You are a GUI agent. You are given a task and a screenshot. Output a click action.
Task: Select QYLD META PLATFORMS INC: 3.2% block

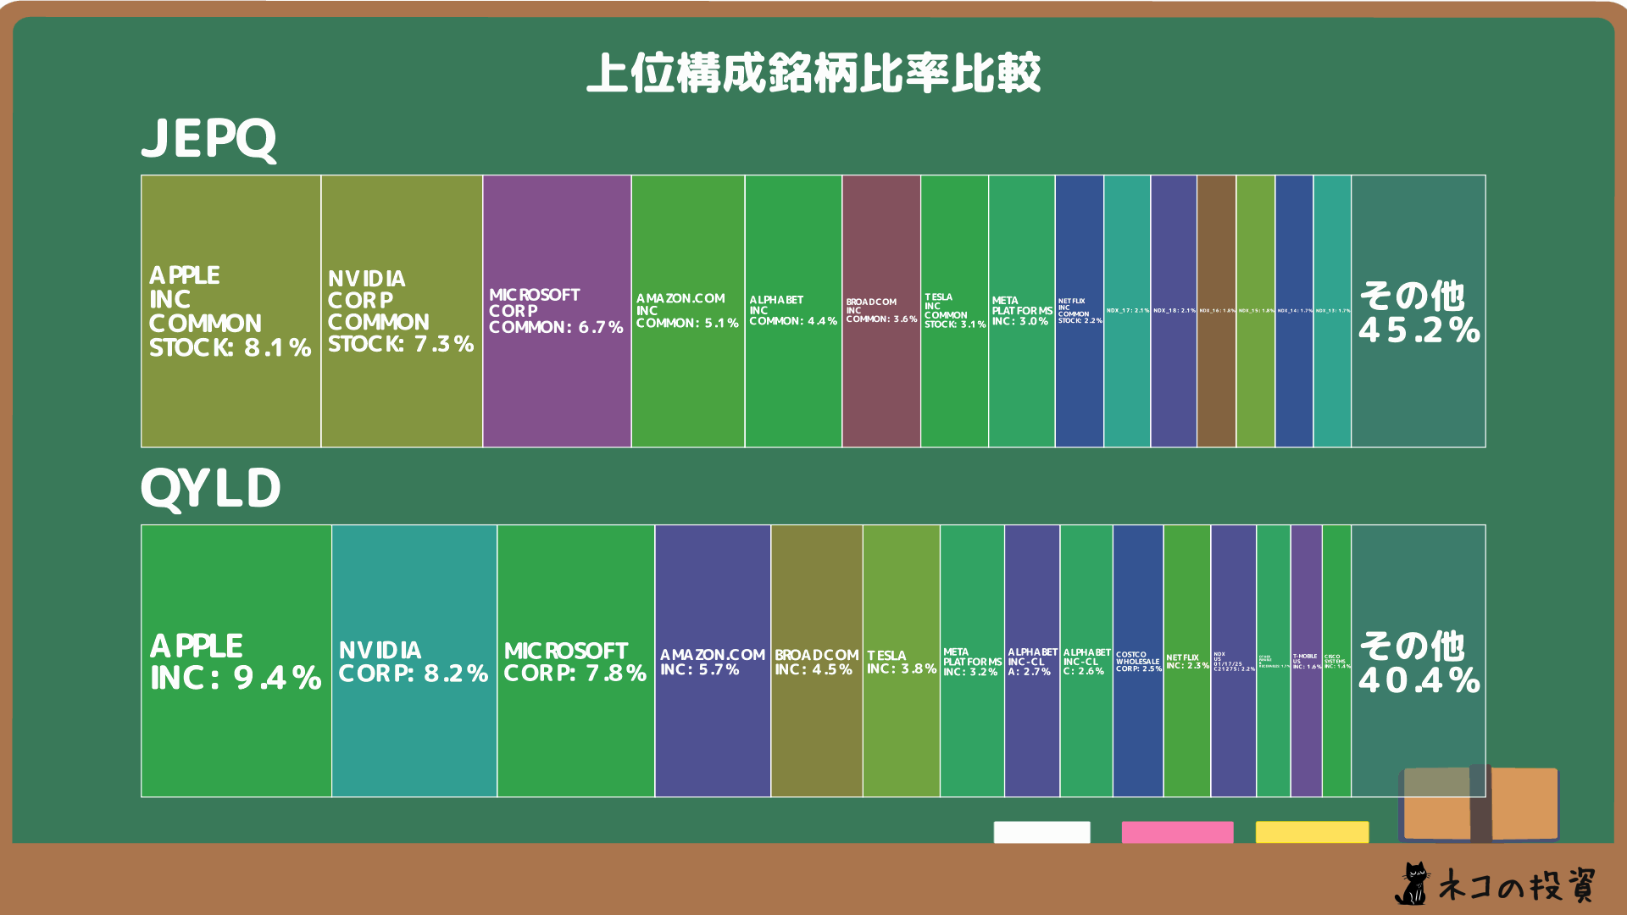click(973, 661)
